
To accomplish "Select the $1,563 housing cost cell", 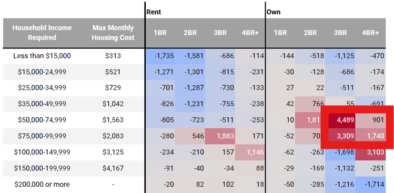I will coord(113,120).
